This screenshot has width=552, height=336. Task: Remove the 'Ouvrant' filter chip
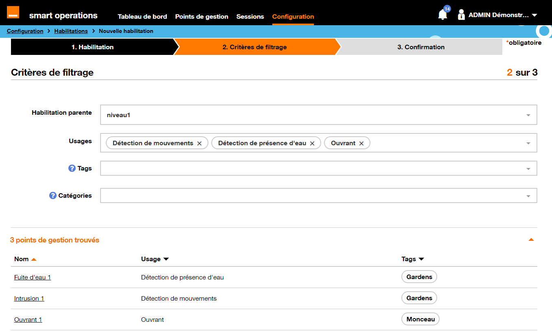click(361, 143)
